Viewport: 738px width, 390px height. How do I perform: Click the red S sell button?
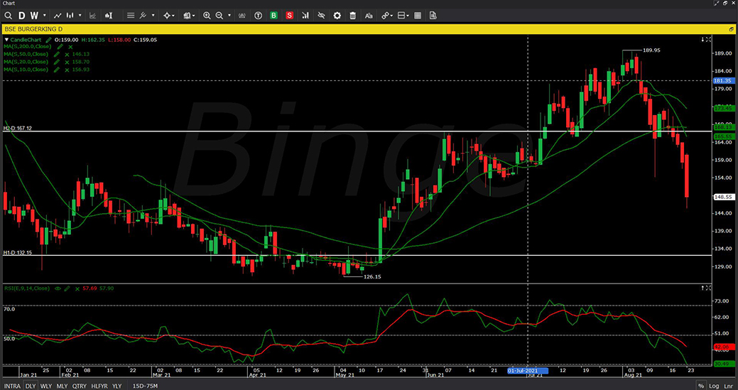pos(290,16)
